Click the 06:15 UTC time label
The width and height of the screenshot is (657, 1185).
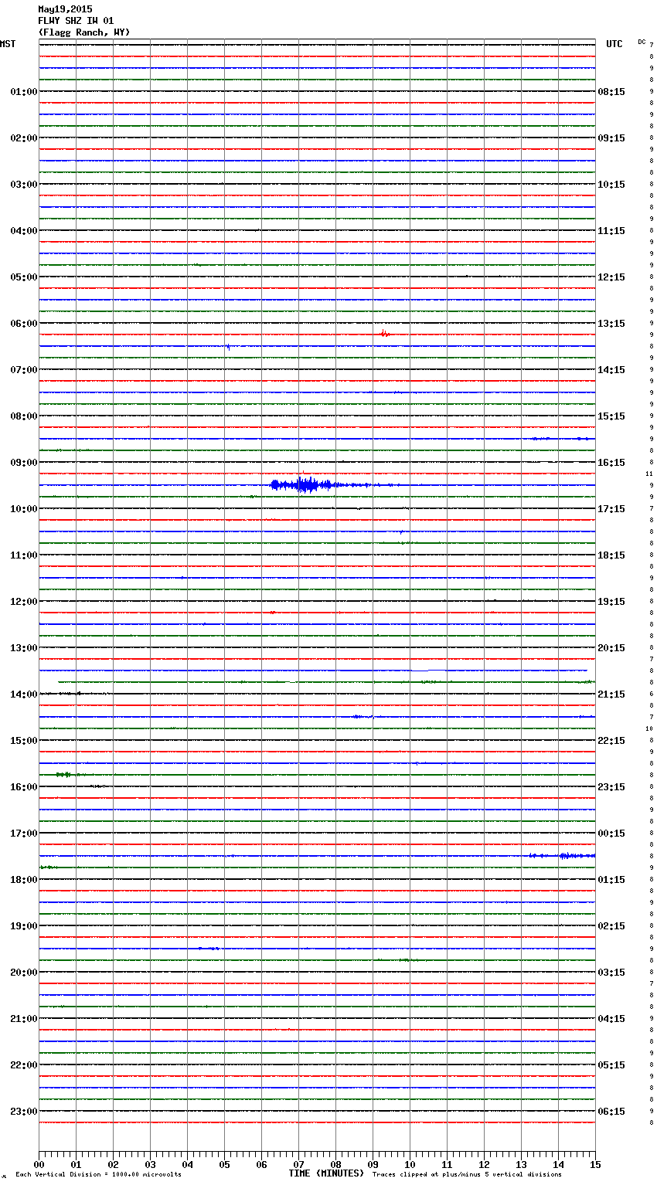611,1112
